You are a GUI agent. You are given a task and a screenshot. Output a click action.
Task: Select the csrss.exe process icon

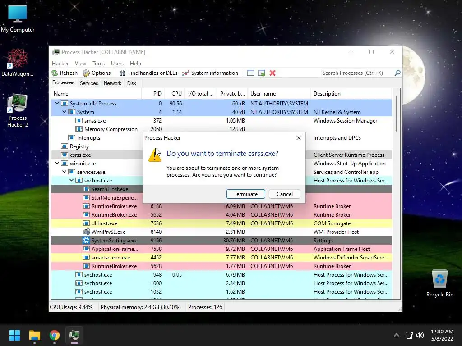pyautogui.click(x=64, y=155)
